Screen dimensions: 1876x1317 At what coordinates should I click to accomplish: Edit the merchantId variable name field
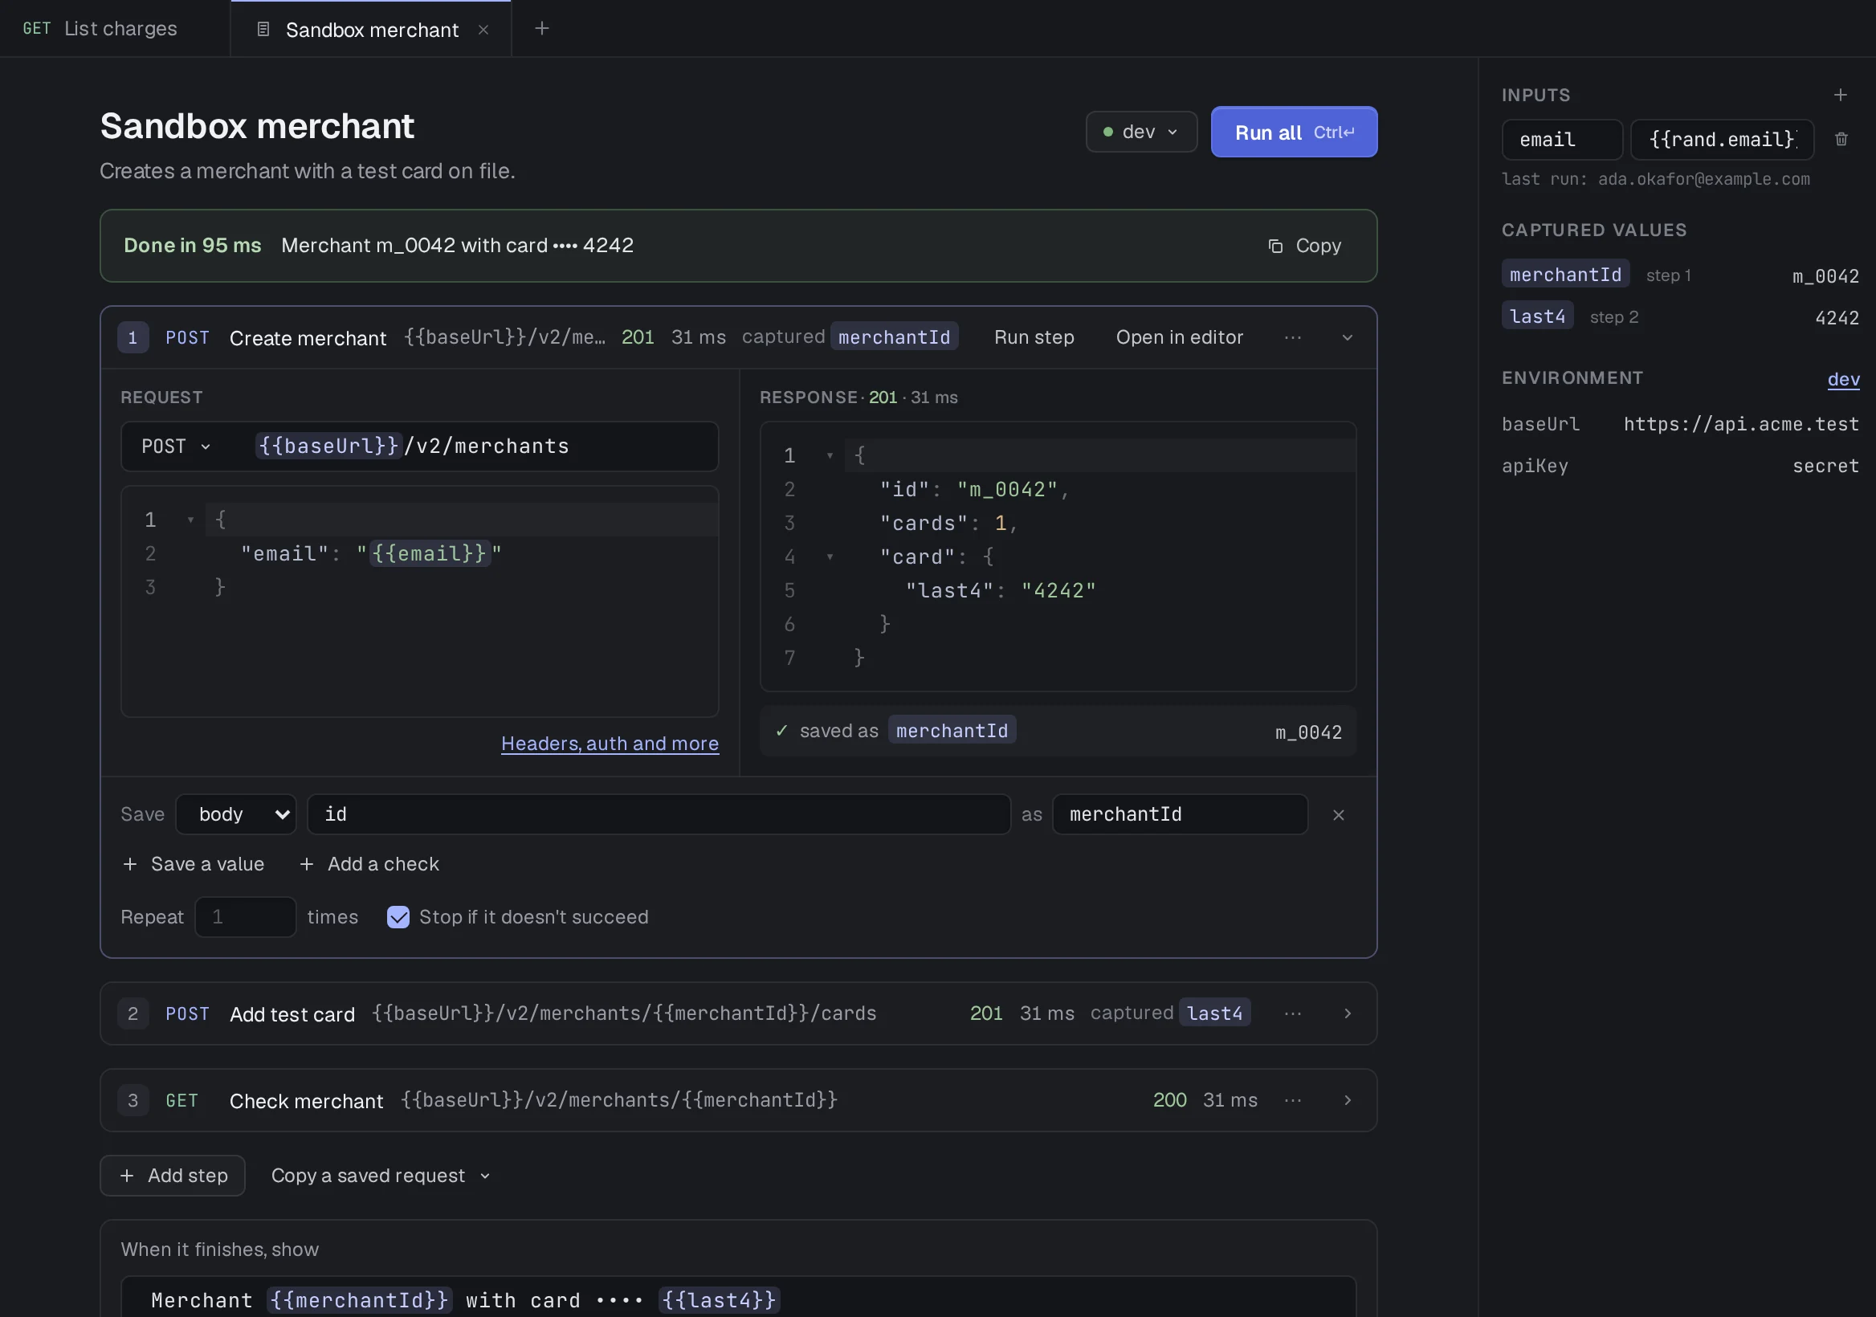pyautogui.click(x=1180, y=814)
